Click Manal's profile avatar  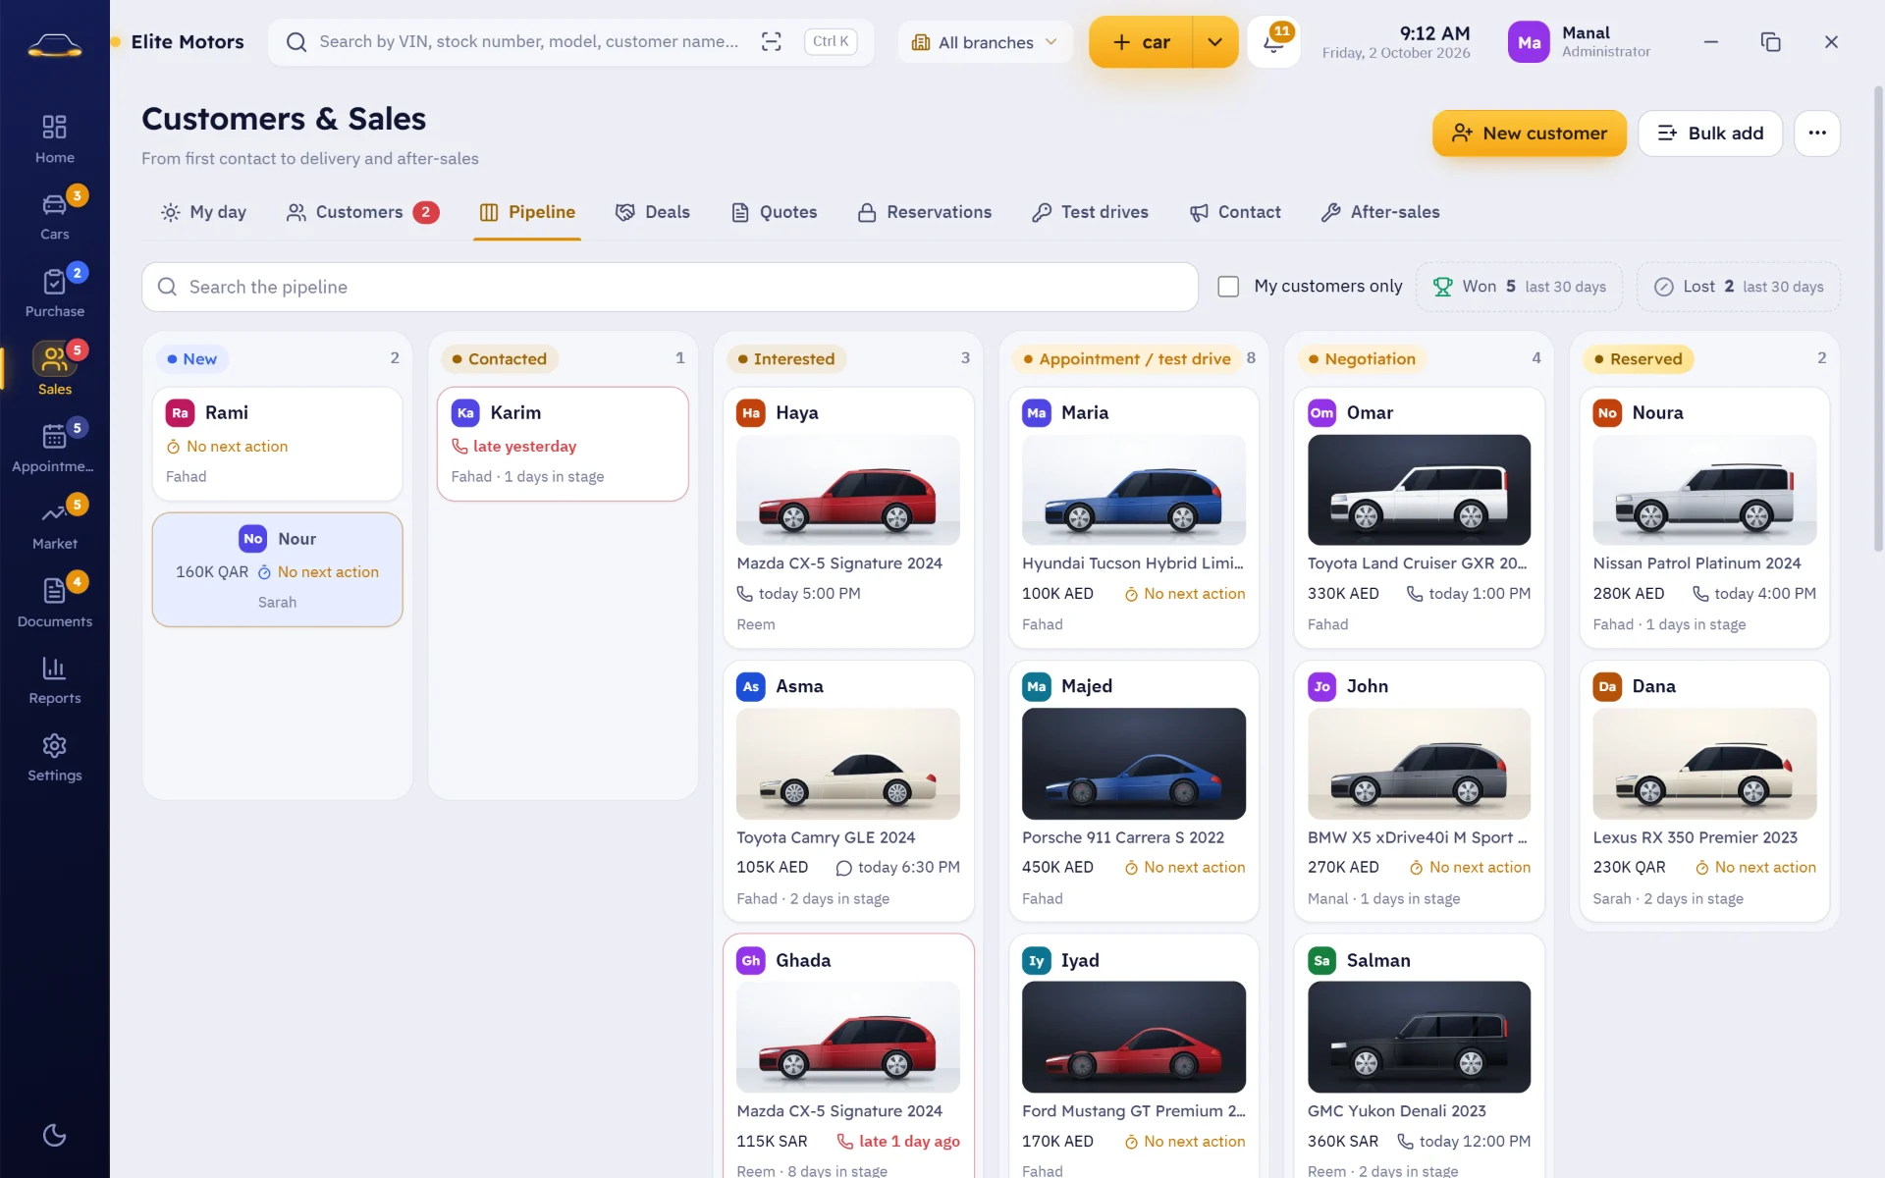click(1529, 42)
